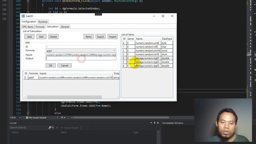Open the OPC Items tab
The width and height of the screenshot is (256, 144).
pos(28,27)
